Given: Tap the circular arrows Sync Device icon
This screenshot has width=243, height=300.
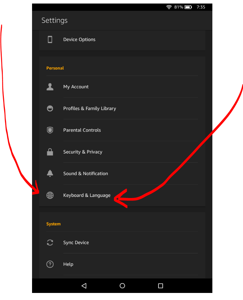Looking at the screenshot, I should click(x=50, y=242).
